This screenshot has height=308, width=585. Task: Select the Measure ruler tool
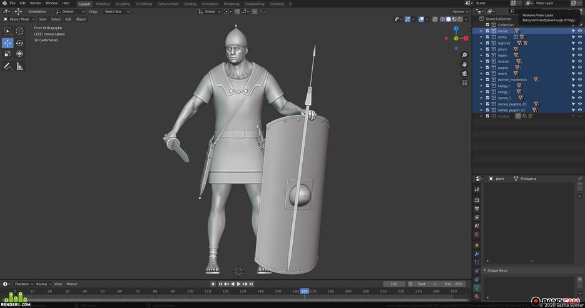pyautogui.click(x=19, y=67)
